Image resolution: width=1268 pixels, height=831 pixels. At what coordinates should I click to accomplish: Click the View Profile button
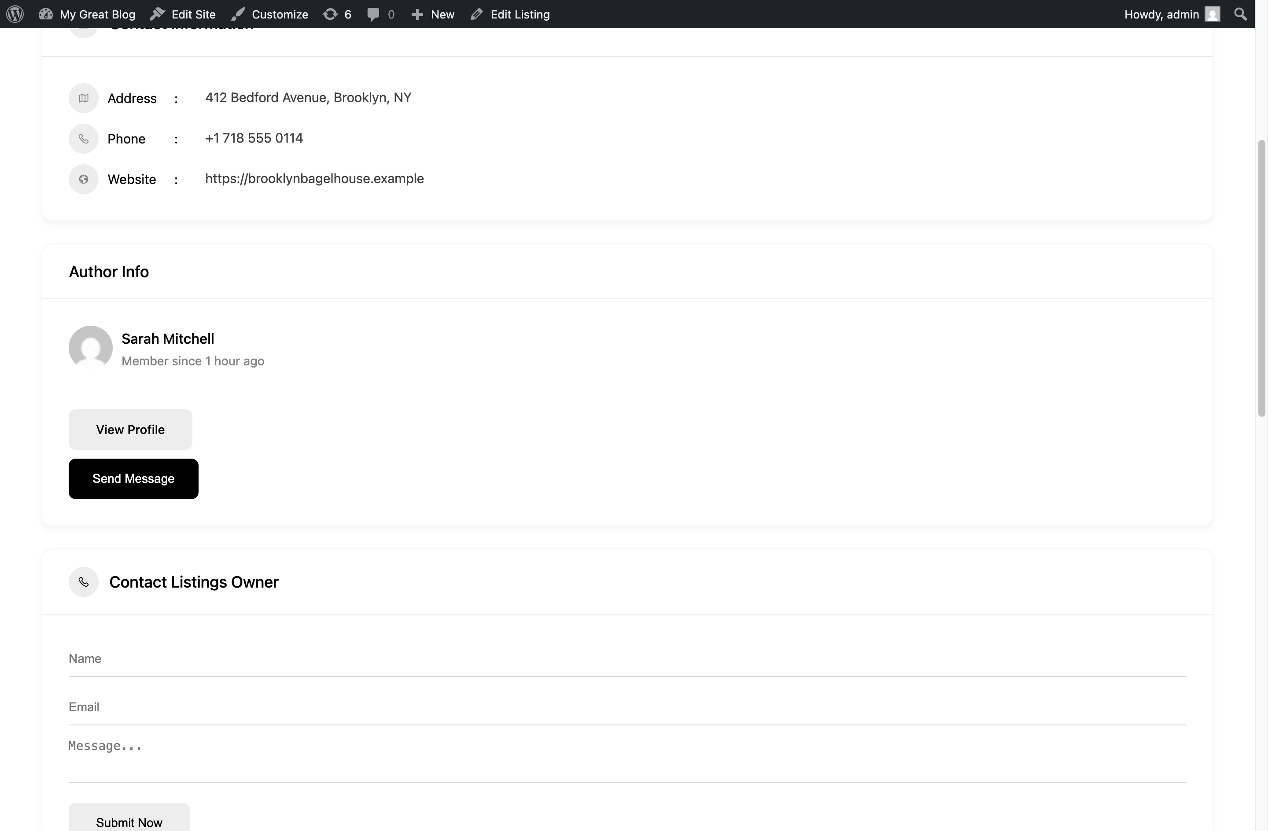pyautogui.click(x=130, y=429)
